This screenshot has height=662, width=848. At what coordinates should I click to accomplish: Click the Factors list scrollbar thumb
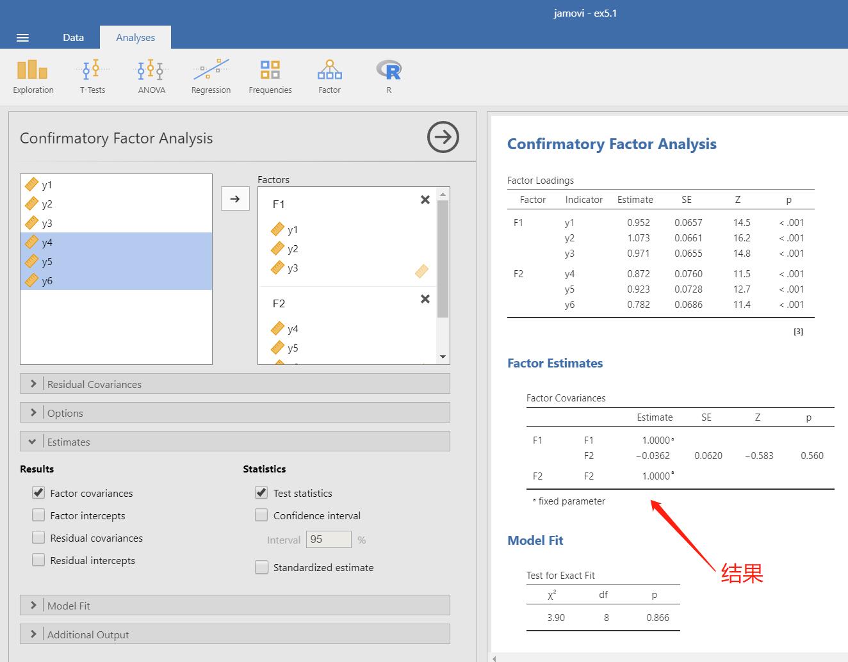[x=443, y=259]
